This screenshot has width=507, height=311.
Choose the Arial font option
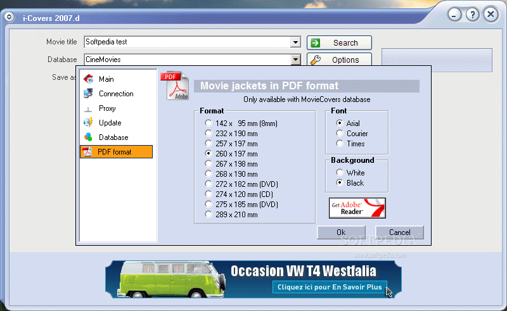348,123
